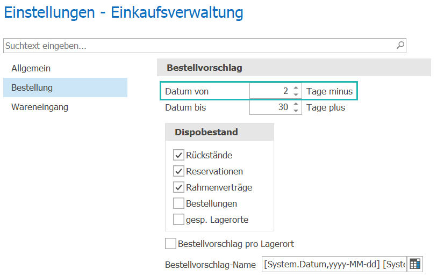Uncheck the Rahmenverträge checkbox

178,187
